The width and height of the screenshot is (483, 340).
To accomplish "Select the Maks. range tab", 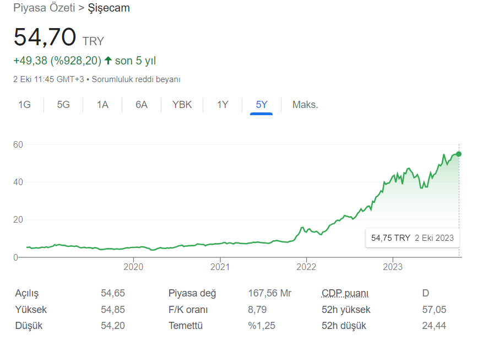I will coord(305,105).
